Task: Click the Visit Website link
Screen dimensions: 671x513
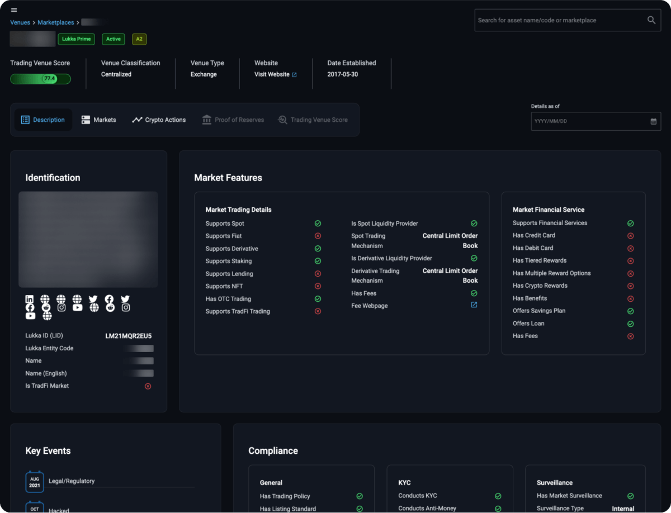Action: pyautogui.click(x=273, y=74)
